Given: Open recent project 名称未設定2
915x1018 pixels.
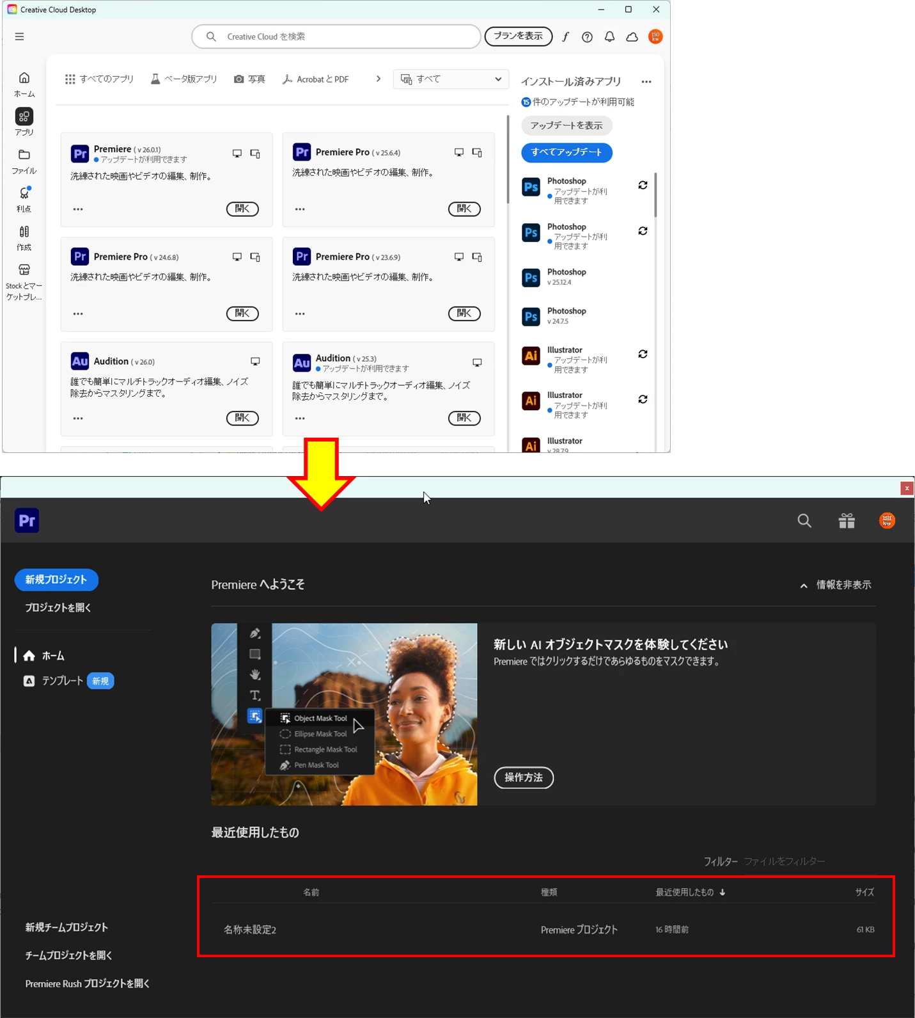Looking at the screenshot, I should pyautogui.click(x=544, y=930).
